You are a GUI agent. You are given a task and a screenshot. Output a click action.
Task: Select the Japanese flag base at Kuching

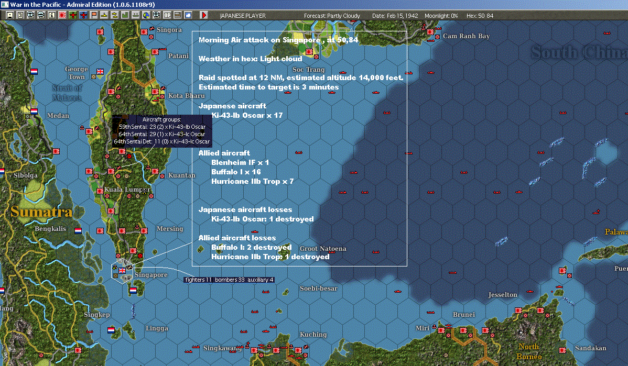pyautogui.click(x=298, y=350)
